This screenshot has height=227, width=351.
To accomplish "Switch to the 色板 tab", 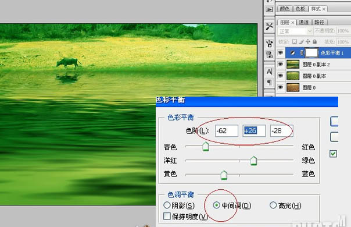I will click(x=300, y=9).
